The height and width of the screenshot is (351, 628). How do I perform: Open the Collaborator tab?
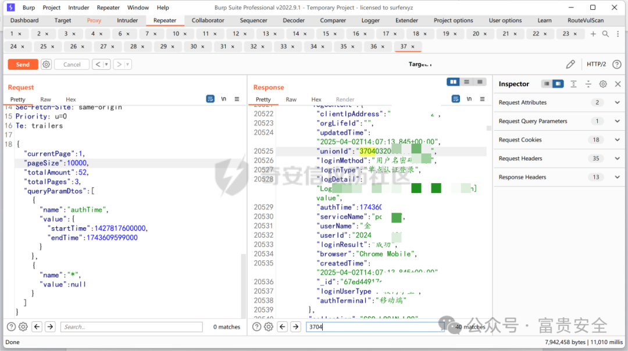tap(208, 20)
